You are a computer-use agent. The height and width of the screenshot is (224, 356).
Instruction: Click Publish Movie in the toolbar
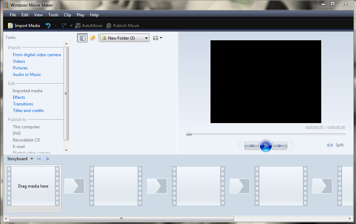pos(123,26)
